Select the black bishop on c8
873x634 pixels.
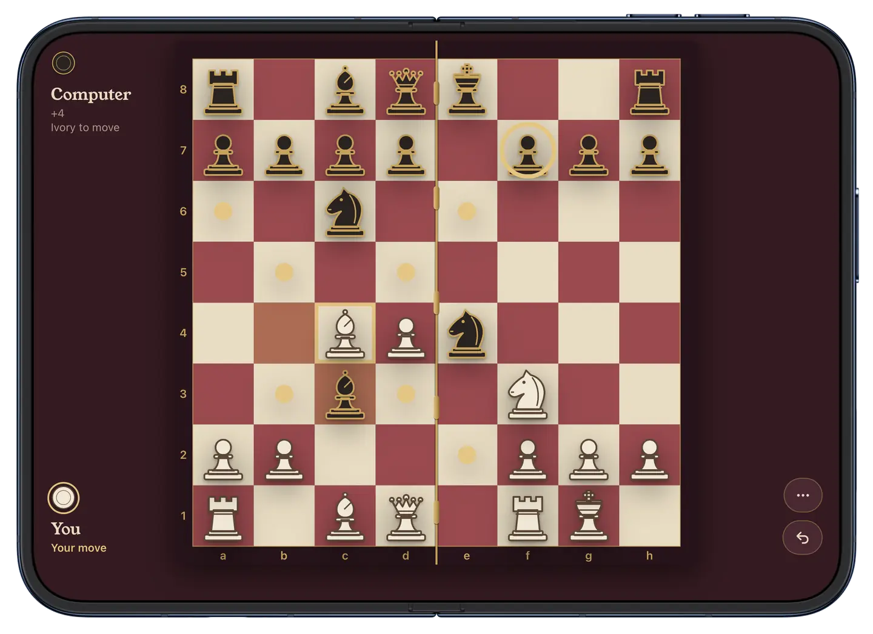345,90
